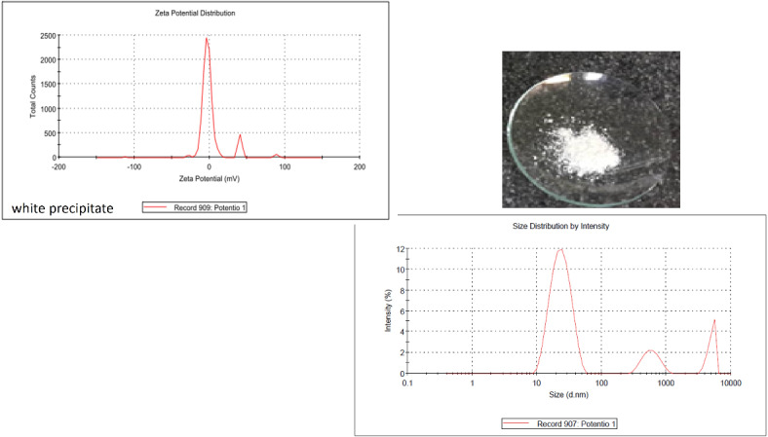Screen dimensions: 768x437
Task: Click the 10000 tick on size axis
Action: coord(731,383)
